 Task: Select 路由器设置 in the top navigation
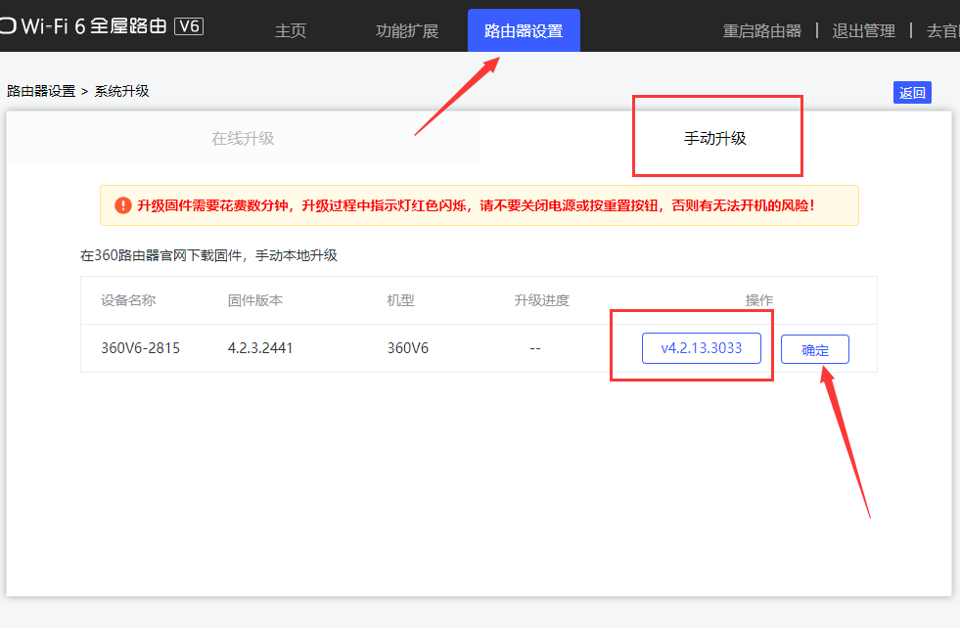click(524, 29)
